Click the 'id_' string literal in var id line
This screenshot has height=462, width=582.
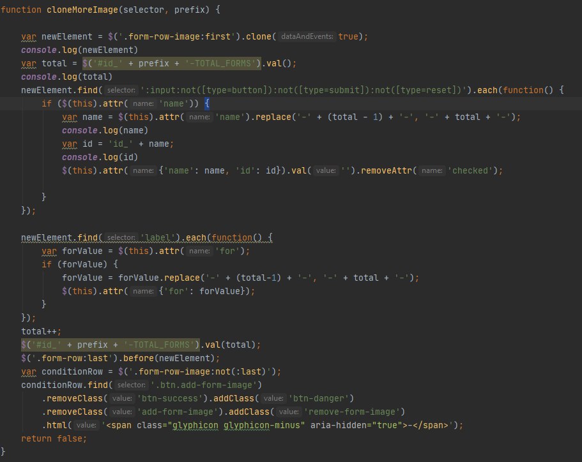(120, 144)
